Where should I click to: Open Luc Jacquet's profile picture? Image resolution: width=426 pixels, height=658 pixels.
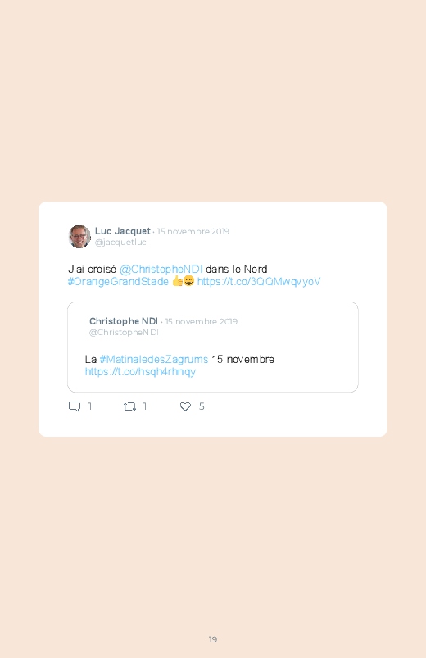[79, 237]
